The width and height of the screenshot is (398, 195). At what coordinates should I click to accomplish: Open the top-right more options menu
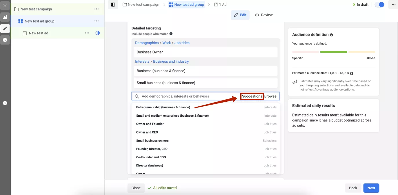pyautogui.click(x=393, y=5)
